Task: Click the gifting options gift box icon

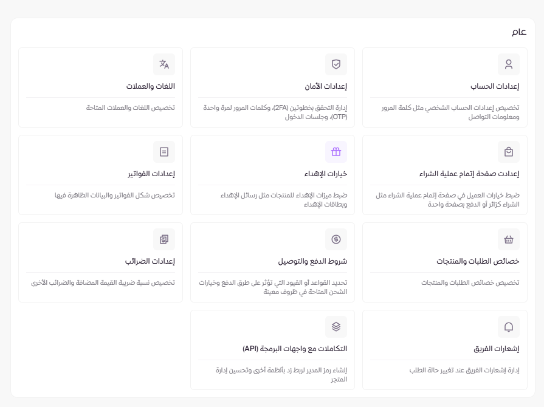Action: click(x=336, y=152)
